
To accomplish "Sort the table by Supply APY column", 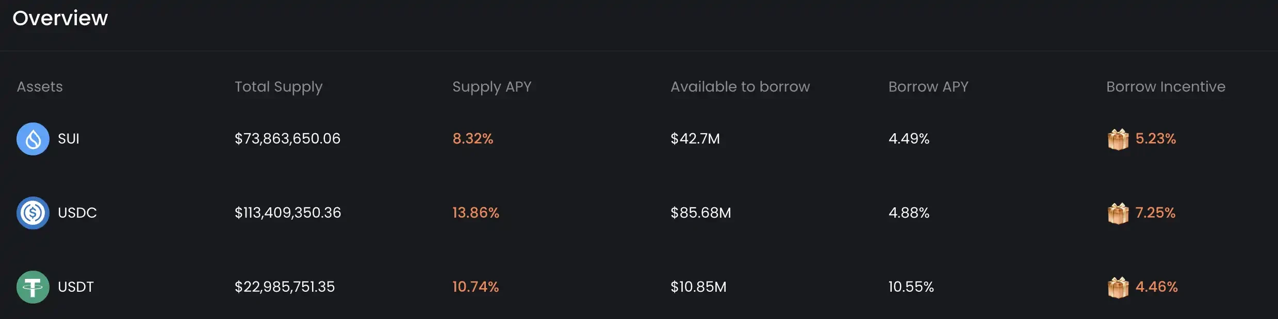I will pyautogui.click(x=491, y=87).
